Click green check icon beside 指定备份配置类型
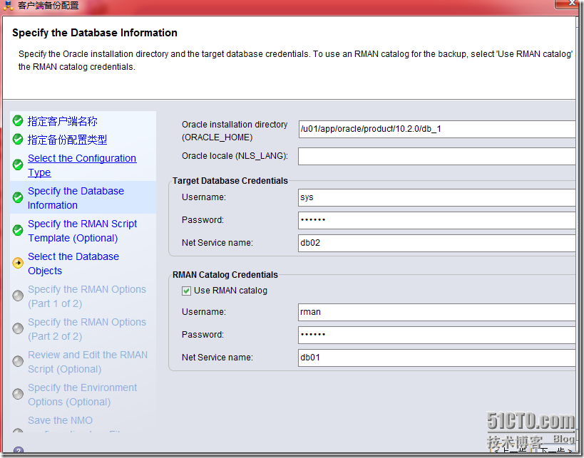 [18, 139]
